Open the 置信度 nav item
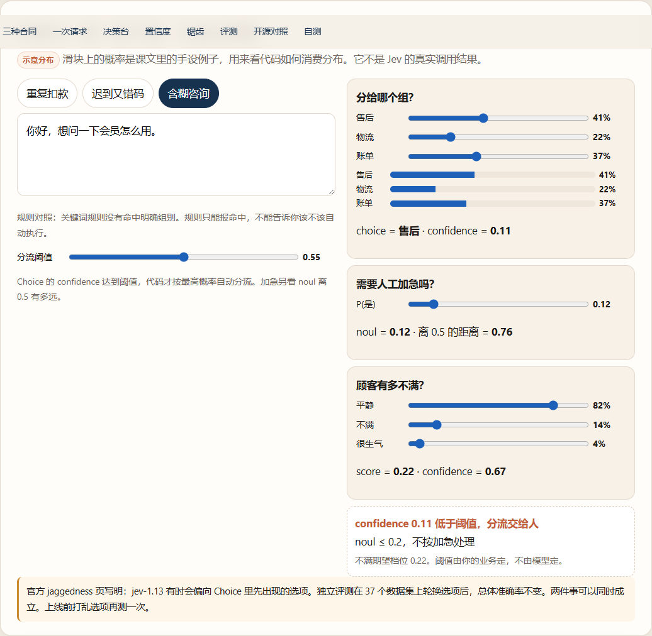 click(157, 31)
